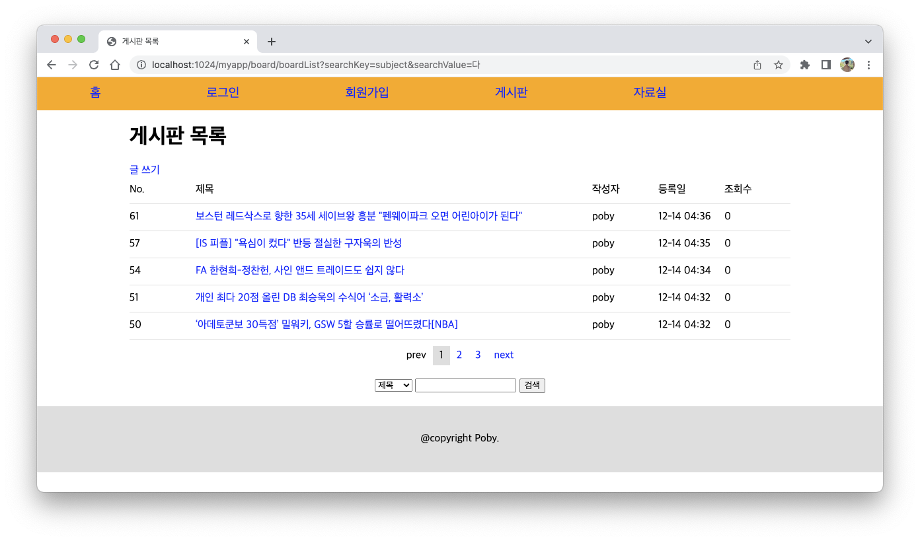Open the DB 최승욱 post
Viewport: 920px width, 541px height.
click(x=309, y=297)
